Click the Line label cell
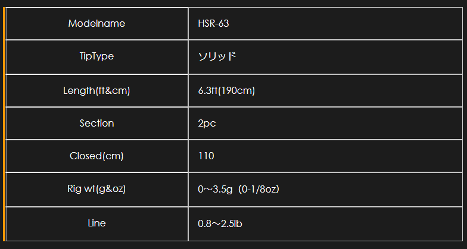The height and width of the screenshot is (249, 467). (96, 223)
